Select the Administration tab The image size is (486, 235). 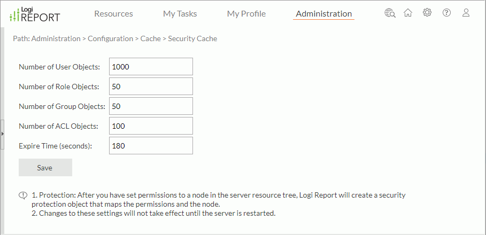point(323,14)
